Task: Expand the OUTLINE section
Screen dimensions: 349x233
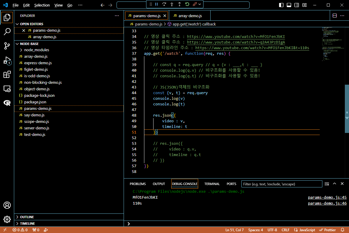Action: pyautogui.click(x=69, y=217)
